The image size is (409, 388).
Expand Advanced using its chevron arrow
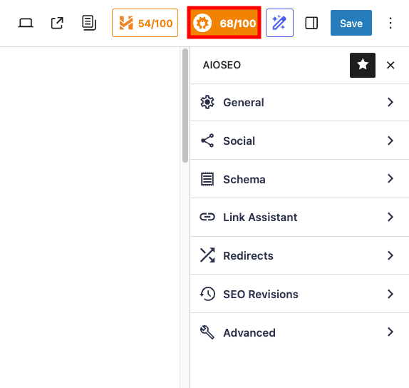[x=390, y=332]
